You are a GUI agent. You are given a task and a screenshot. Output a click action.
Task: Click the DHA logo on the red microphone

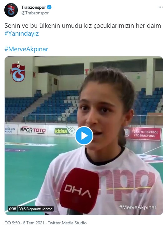(x=77, y=191)
